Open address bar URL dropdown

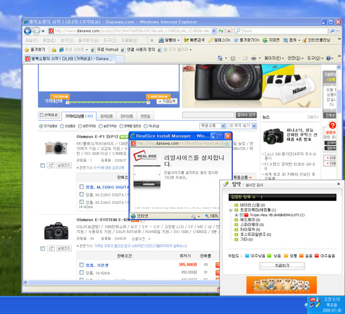click(213, 31)
